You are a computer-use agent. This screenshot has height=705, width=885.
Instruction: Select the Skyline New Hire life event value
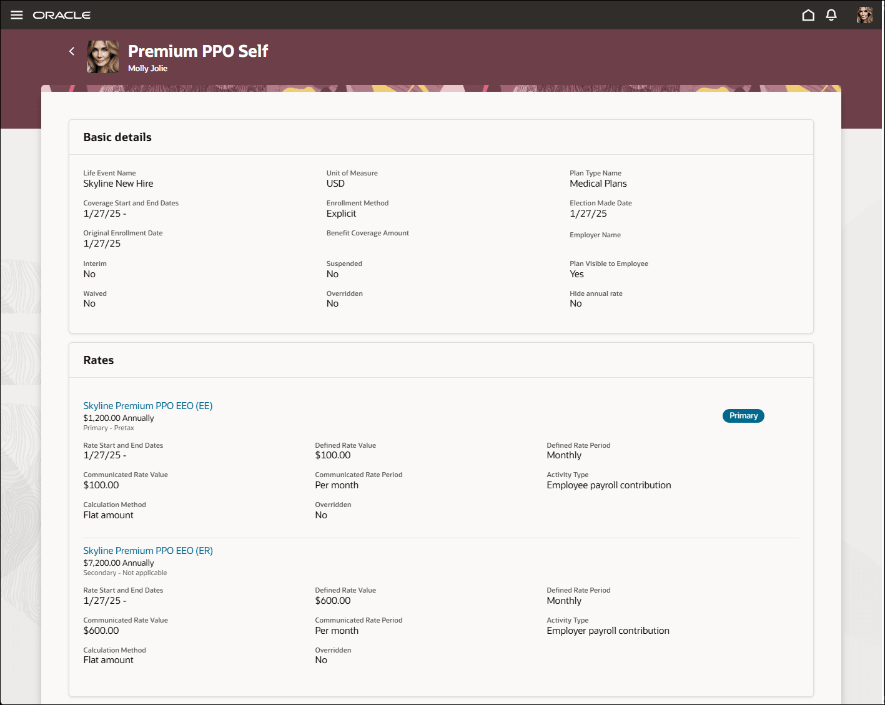[x=118, y=184]
